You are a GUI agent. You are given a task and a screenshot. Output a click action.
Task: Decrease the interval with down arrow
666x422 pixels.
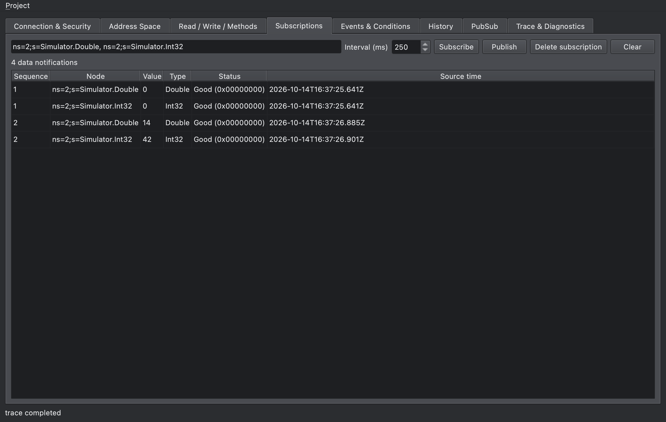coord(425,50)
